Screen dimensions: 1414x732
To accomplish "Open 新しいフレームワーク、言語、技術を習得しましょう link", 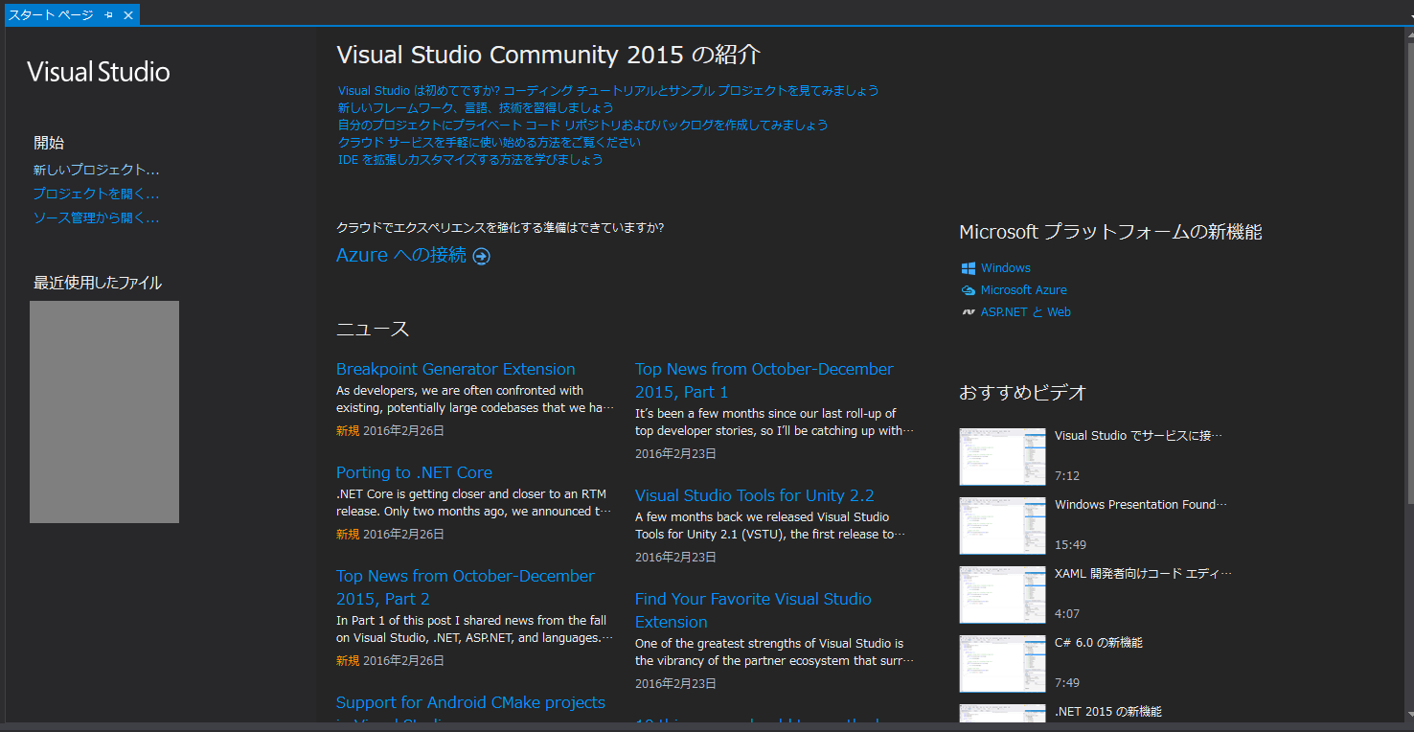I will click(476, 108).
